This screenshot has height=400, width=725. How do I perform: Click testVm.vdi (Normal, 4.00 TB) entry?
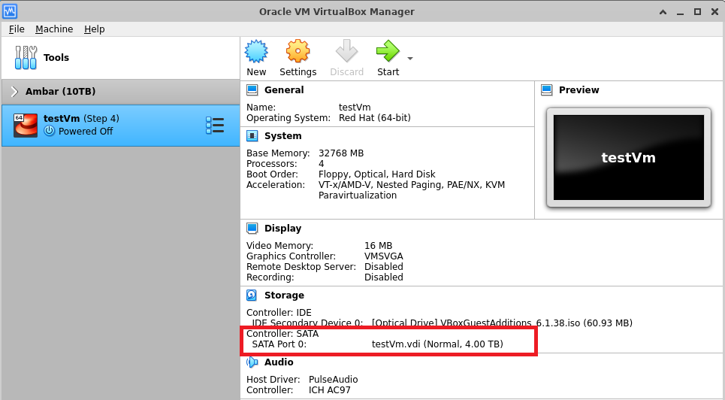[x=437, y=344]
